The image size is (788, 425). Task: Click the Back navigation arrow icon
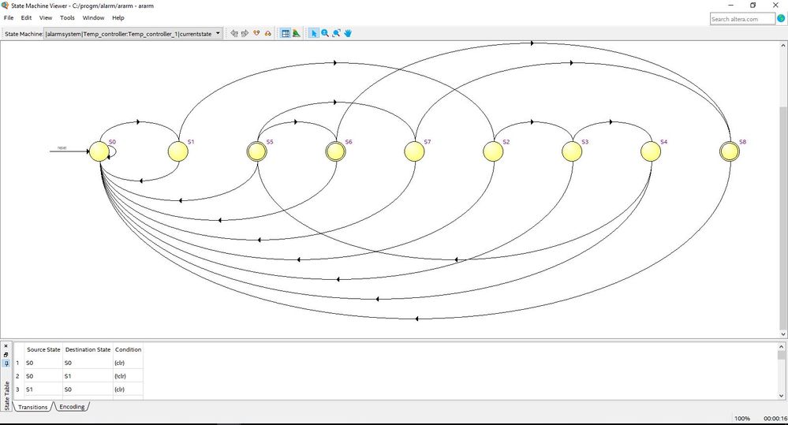point(233,33)
